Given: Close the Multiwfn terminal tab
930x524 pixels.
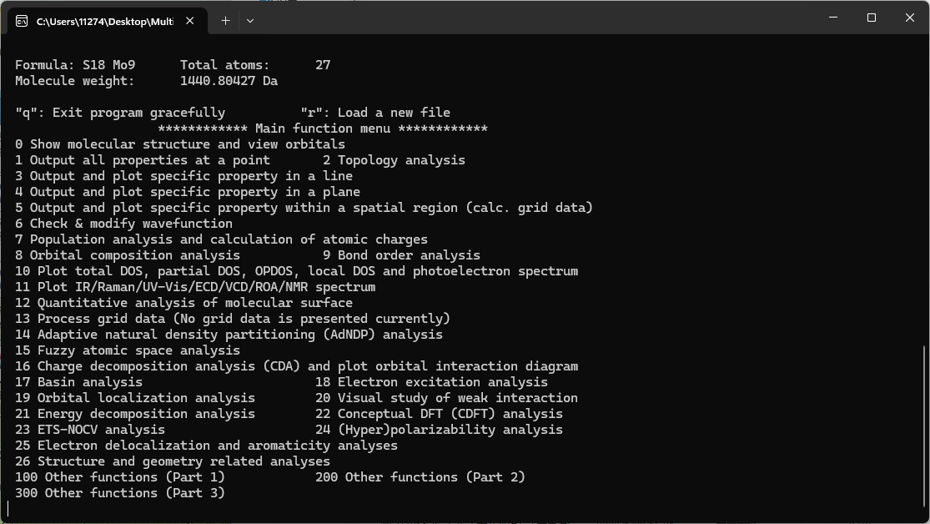Looking at the screenshot, I should pos(191,21).
